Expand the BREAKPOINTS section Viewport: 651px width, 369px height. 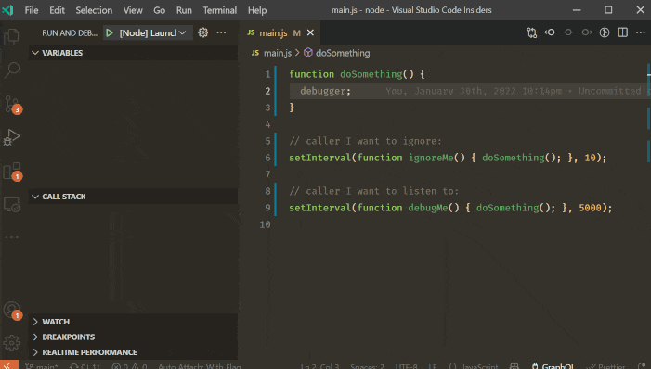(133, 337)
